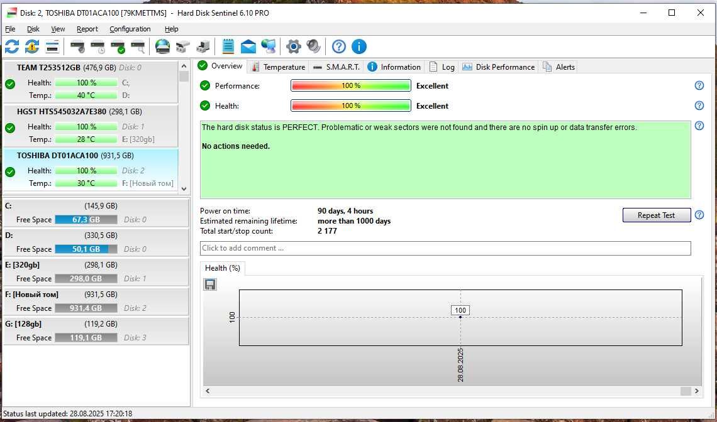The image size is (717, 422).
Task: Click the Status last updated text
Action: point(68,414)
